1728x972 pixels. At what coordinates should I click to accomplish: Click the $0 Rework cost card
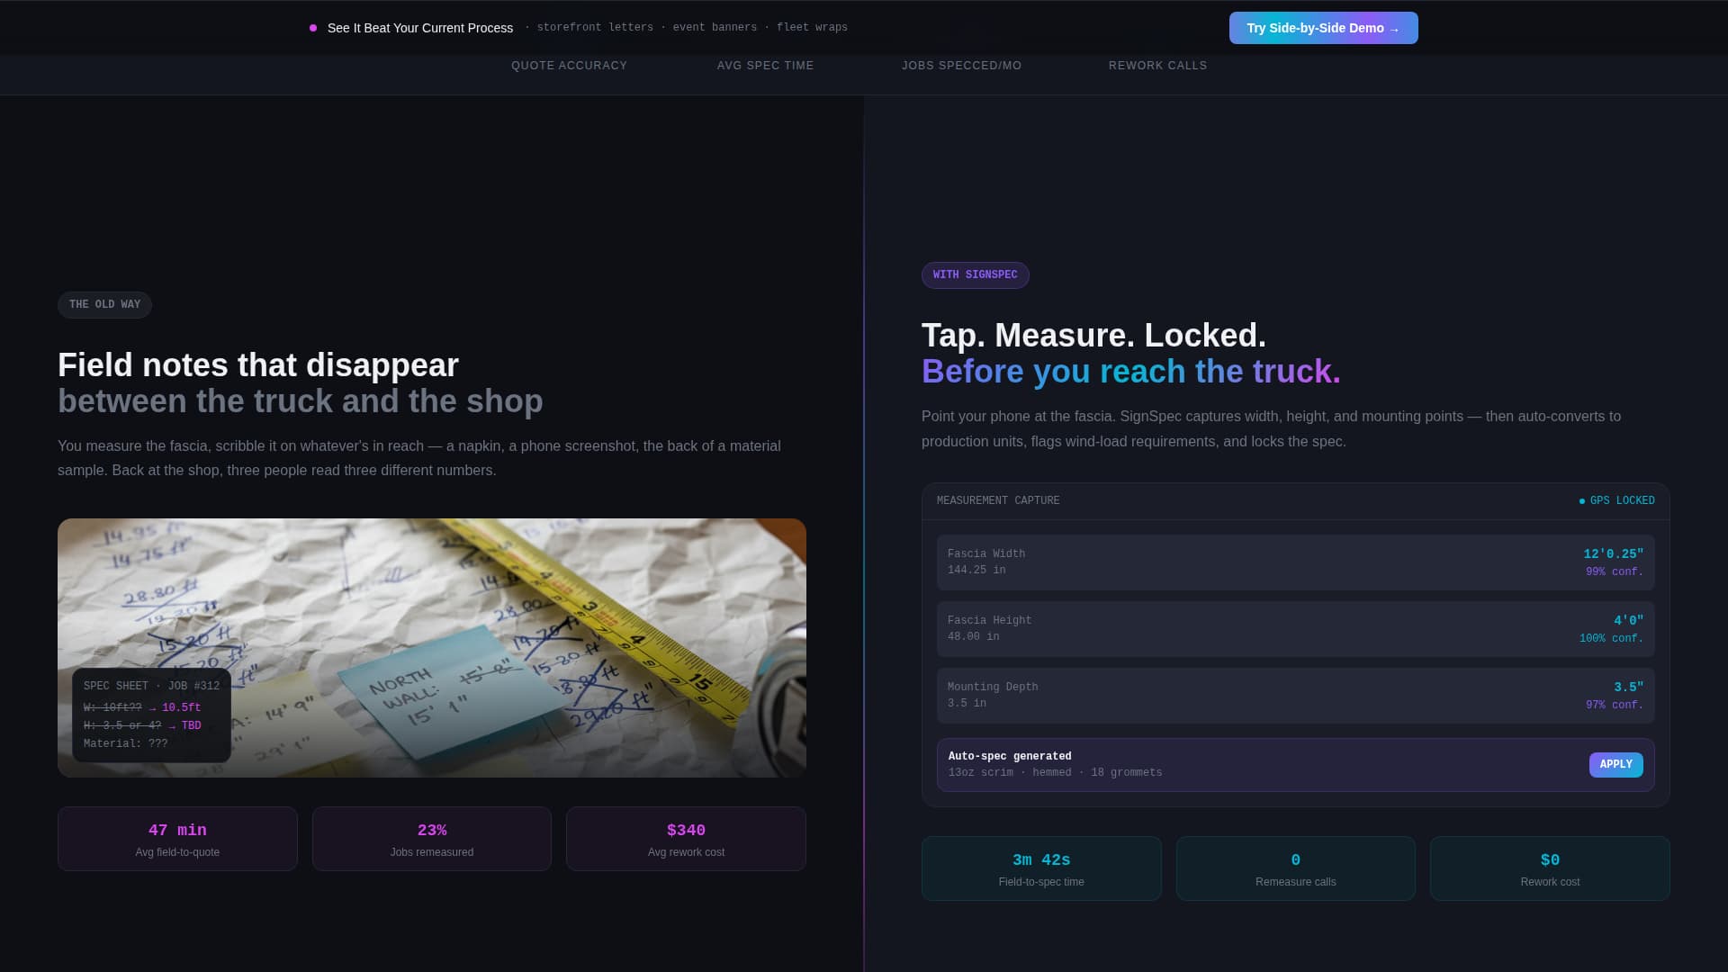point(1550,868)
